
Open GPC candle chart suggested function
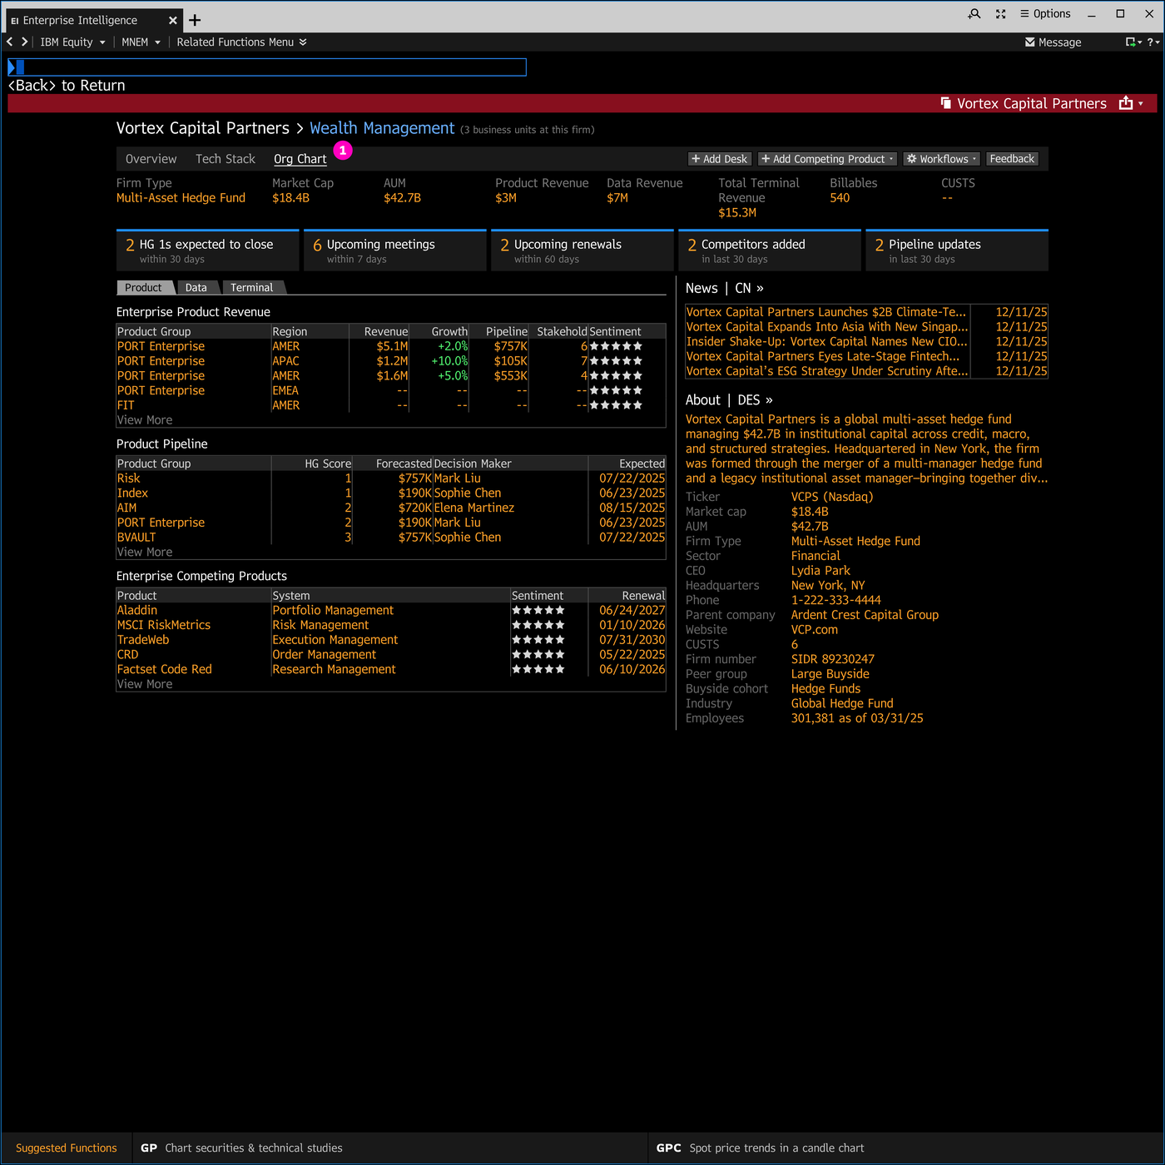760,1148
